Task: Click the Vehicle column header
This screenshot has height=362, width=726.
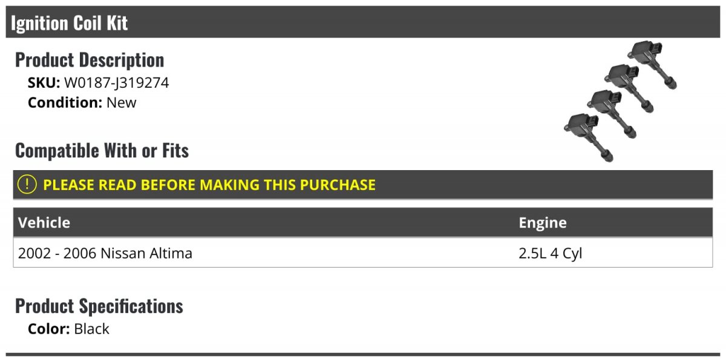Action: 44,222
